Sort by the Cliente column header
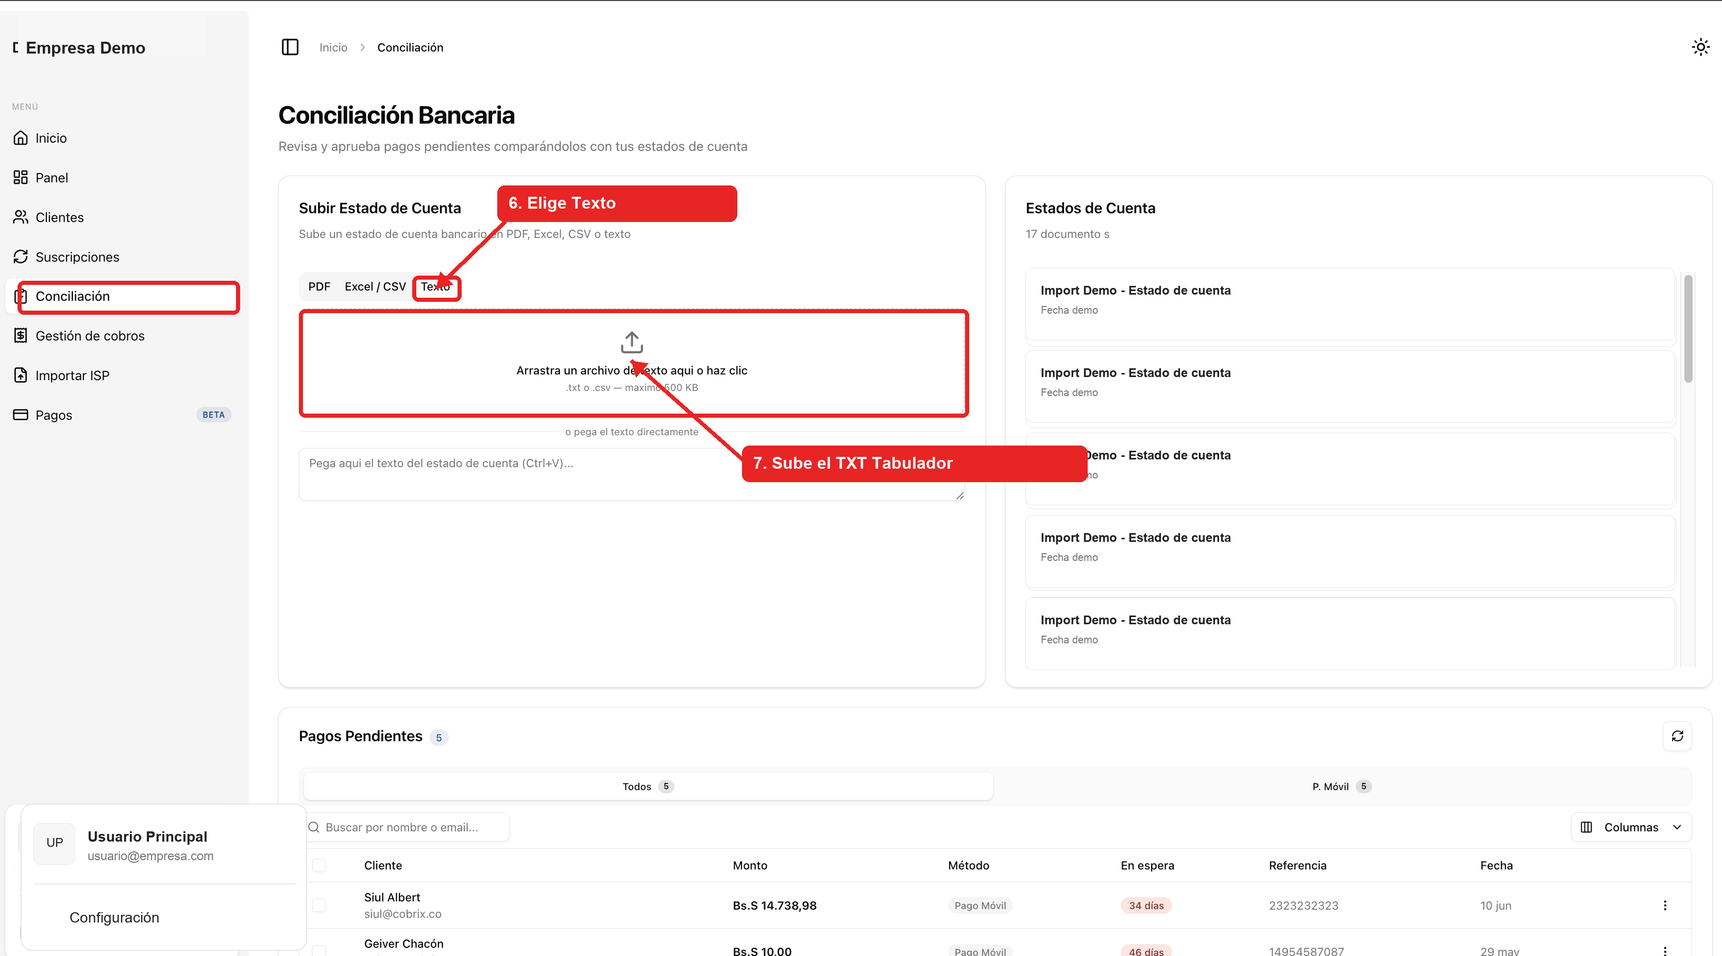This screenshot has height=956, width=1722. [x=383, y=865]
